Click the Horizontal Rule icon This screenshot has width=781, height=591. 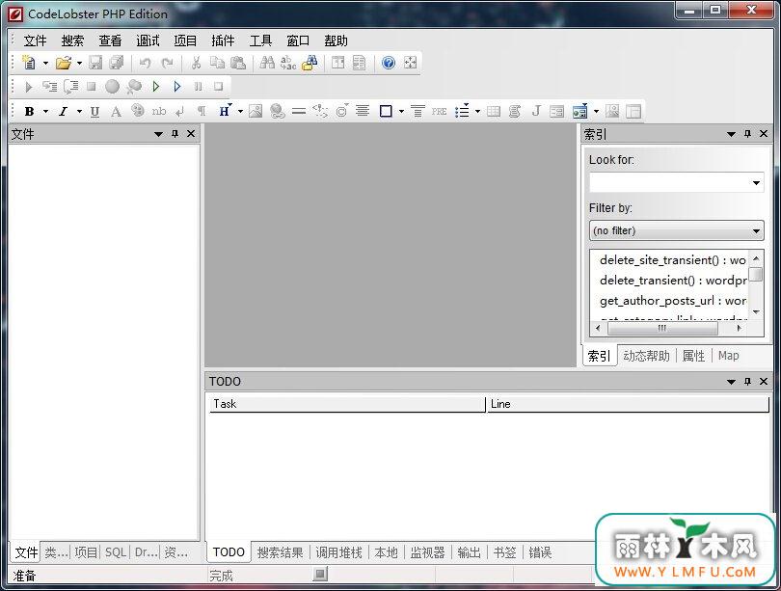(298, 112)
